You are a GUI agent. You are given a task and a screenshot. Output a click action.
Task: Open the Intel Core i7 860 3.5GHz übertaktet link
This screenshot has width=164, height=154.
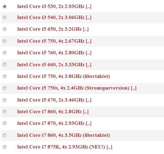63,135
